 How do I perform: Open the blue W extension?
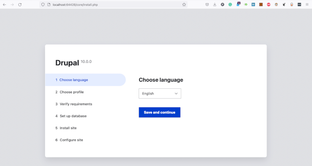point(253,4)
